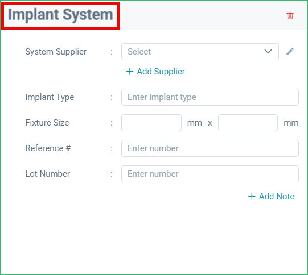This screenshot has width=308, height=275.
Task: Delete the Implant System with trash icon
Action: 290,16
